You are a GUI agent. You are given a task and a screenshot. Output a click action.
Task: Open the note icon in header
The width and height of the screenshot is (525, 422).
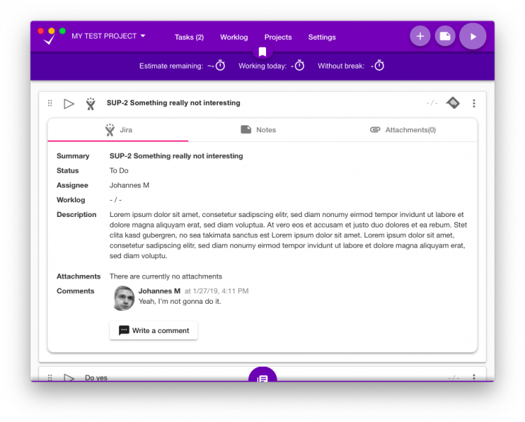tap(444, 36)
